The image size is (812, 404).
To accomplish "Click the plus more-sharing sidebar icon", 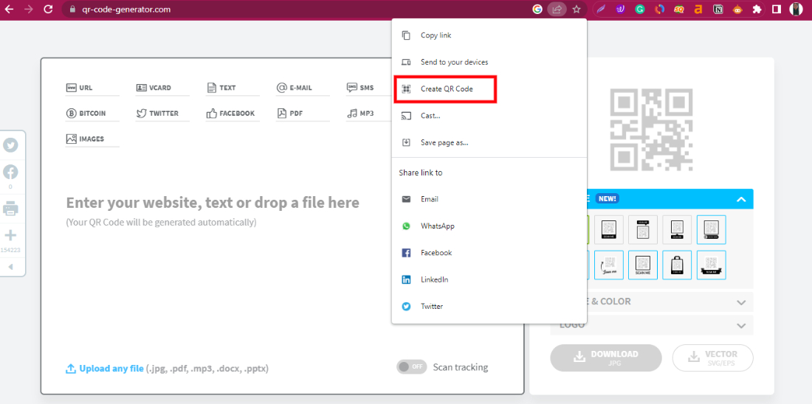I will (x=10, y=236).
